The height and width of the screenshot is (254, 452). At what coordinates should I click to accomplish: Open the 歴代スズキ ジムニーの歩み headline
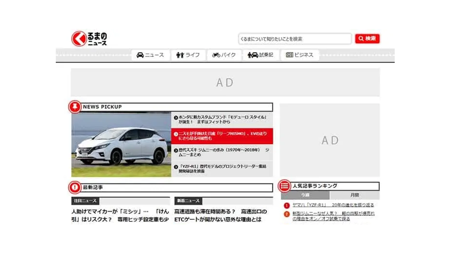click(x=222, y=152)
